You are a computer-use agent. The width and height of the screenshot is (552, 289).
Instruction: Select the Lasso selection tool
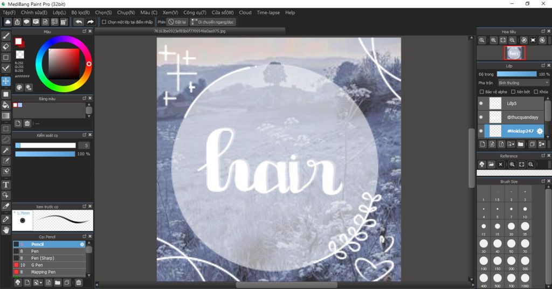tap(6, 140)
